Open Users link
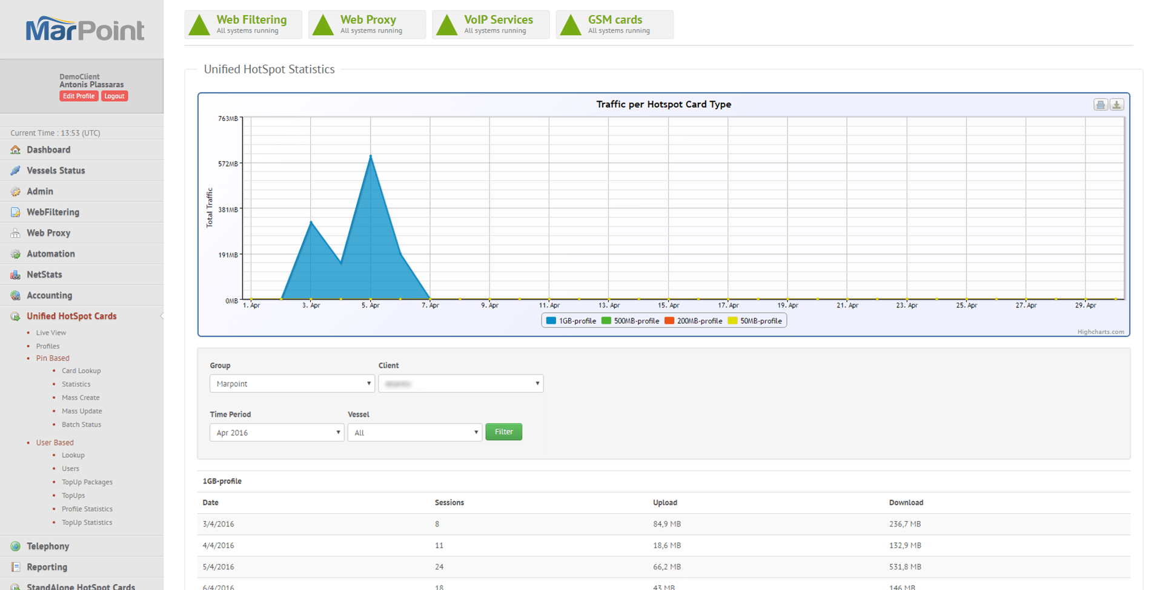 point(70,468)
